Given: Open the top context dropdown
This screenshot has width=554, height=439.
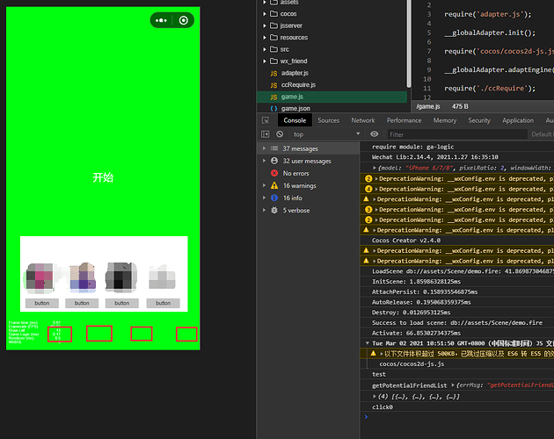Looking at the screenshot, I should click(x=325, y=134).
